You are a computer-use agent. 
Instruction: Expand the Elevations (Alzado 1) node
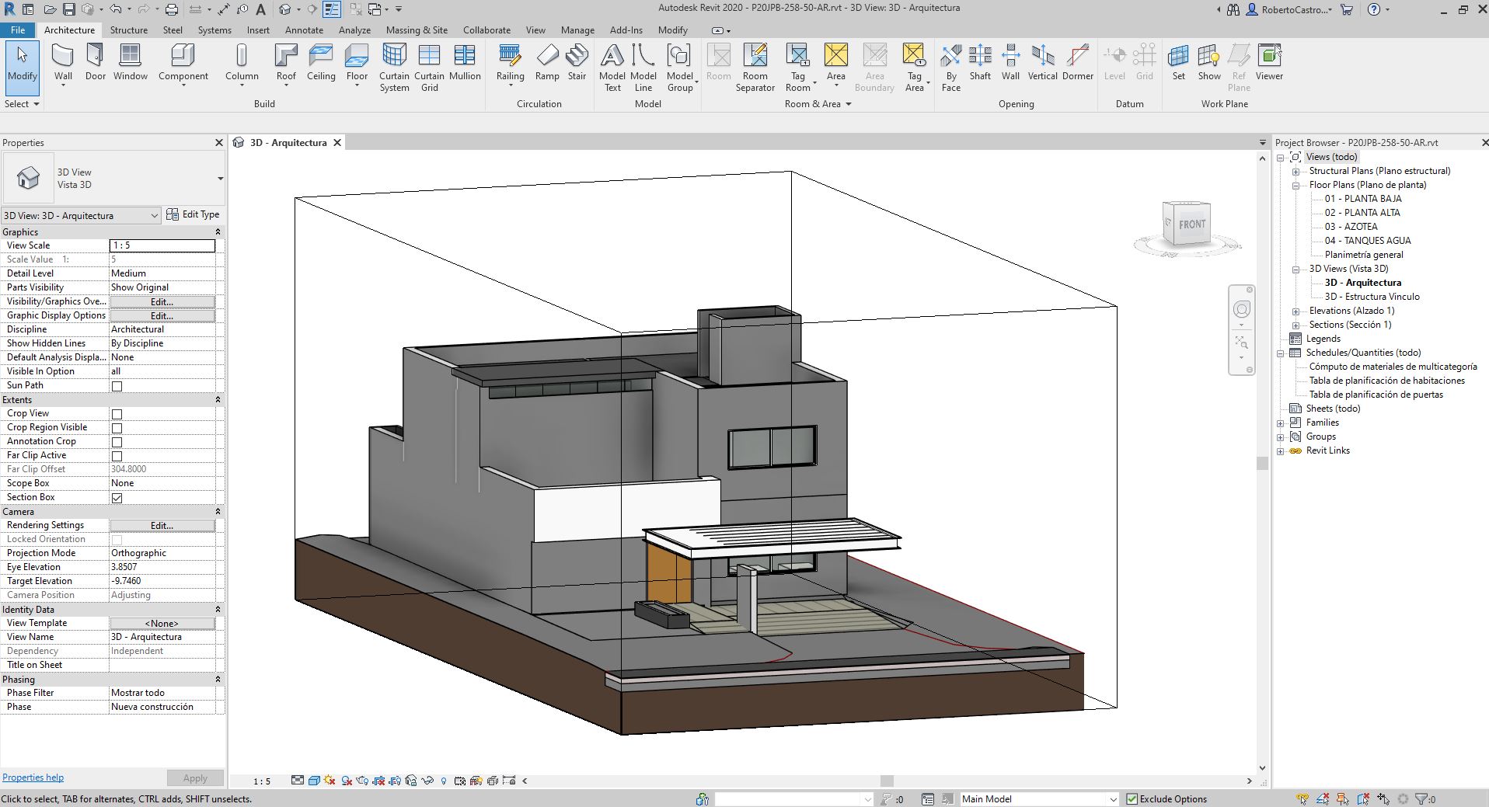(x=1295, y=311)
